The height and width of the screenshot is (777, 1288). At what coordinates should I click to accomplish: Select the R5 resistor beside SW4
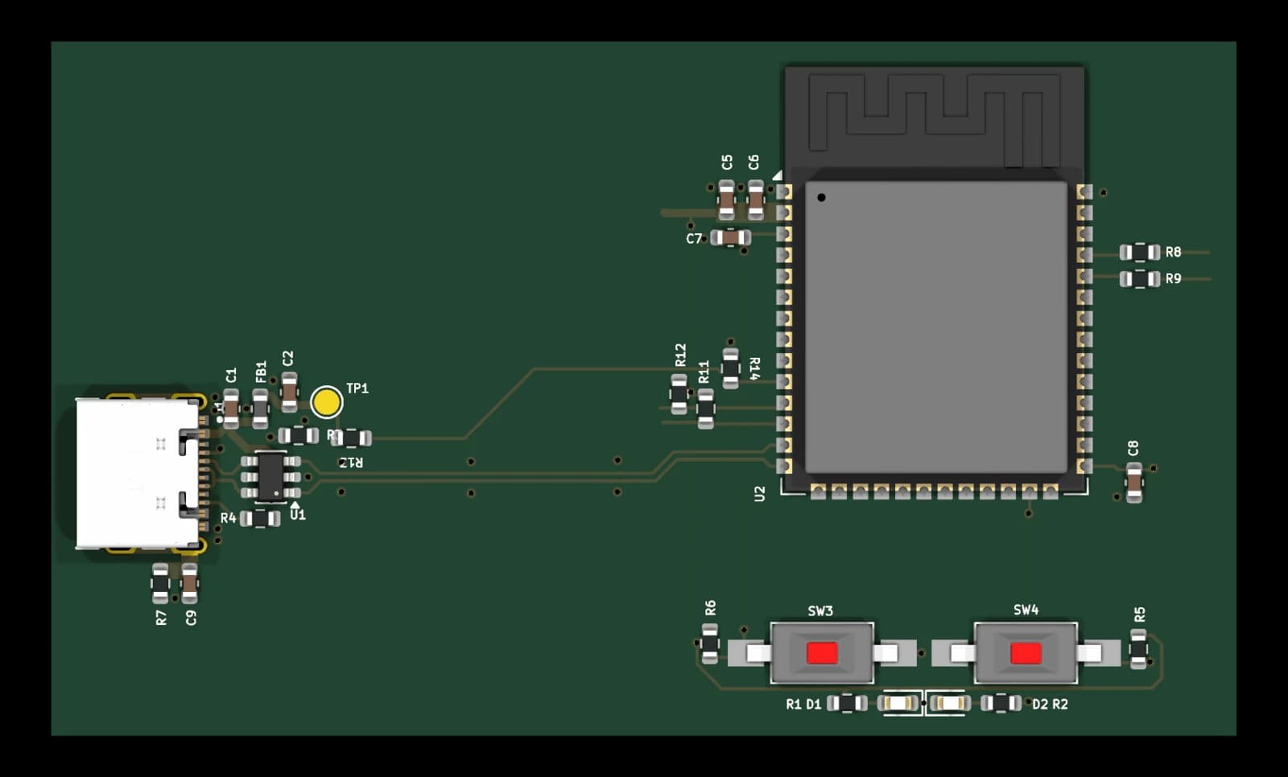click(x=1138, y=648)
